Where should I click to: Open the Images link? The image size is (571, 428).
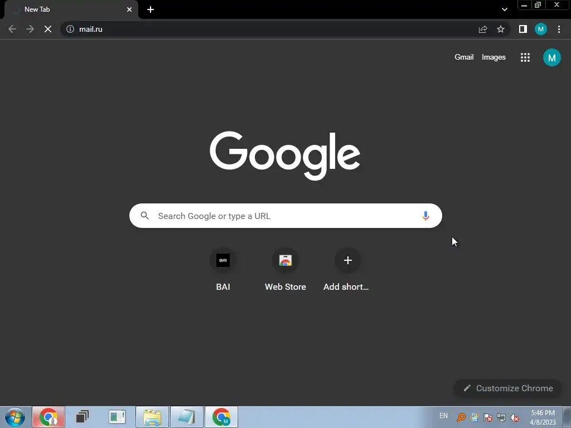tap(493, 57)
